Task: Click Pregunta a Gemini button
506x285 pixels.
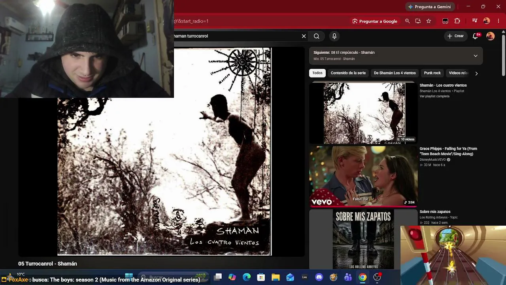Action: pyautogui.click(x=430, y=7)
